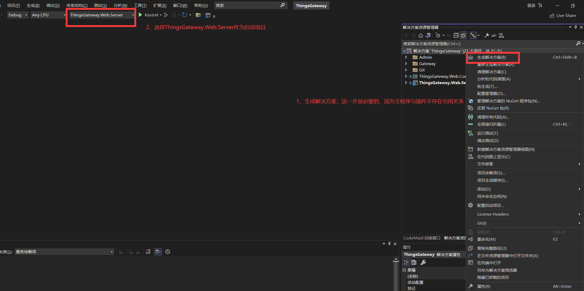Image resolution: width=584 pixels, height=291 pixels.
Task: Click the Home icon in Solution Explorer
Action: tap(421, 35)
